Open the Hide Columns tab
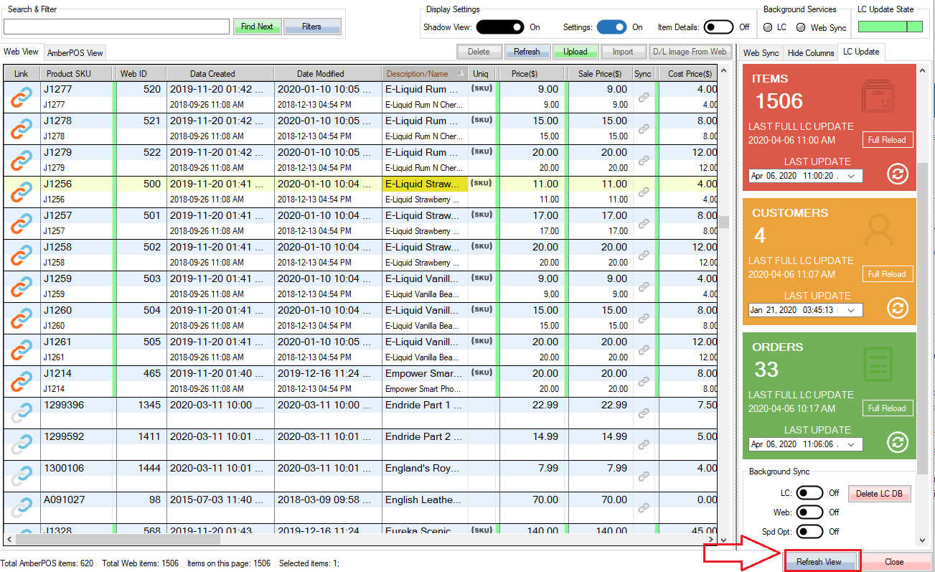Viewport: 935px width, 572px height. click(811, 52)
